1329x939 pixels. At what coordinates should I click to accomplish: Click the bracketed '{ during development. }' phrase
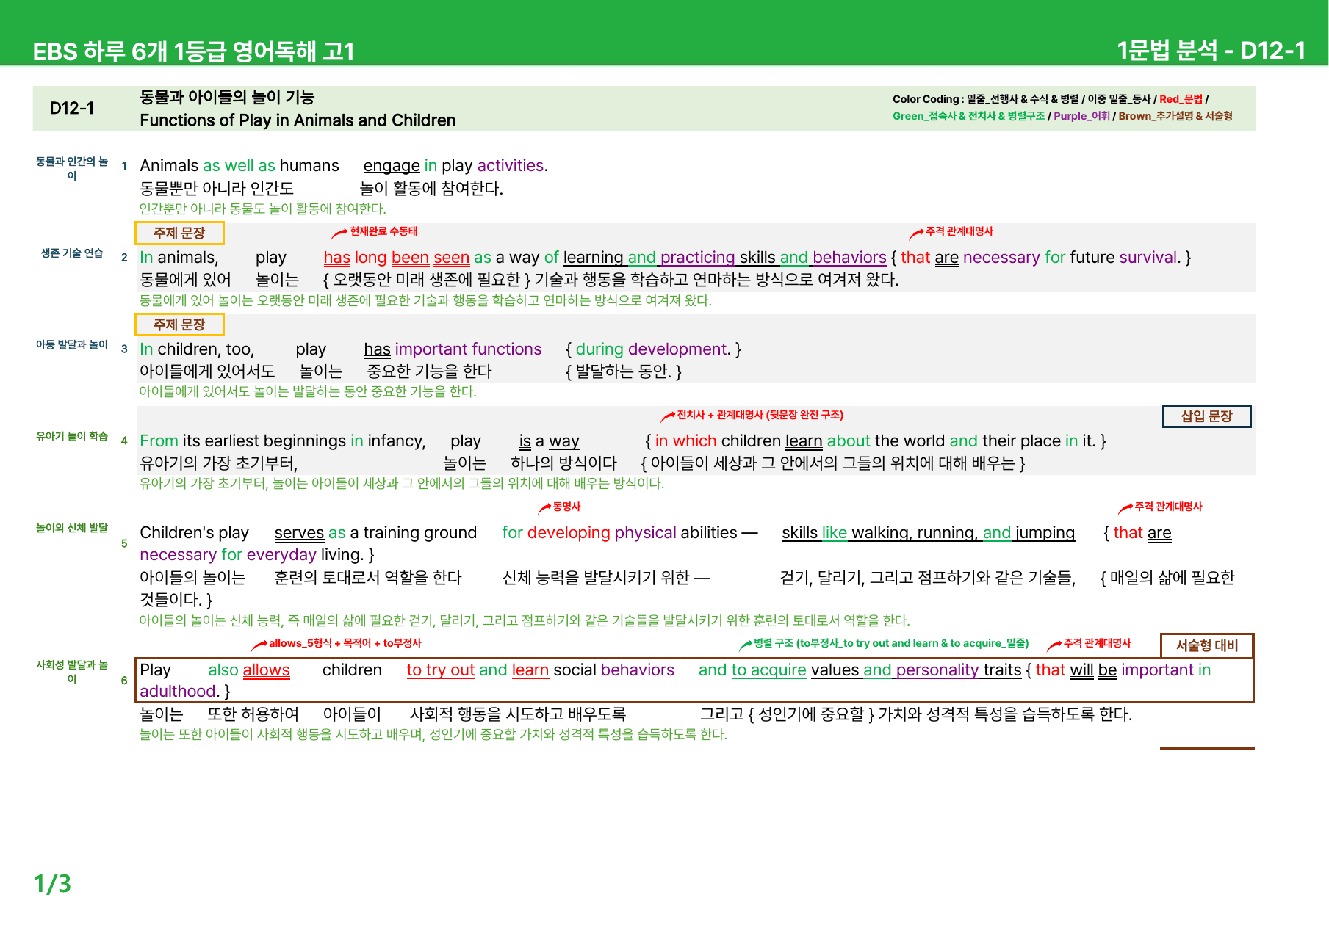coord(653,349)
